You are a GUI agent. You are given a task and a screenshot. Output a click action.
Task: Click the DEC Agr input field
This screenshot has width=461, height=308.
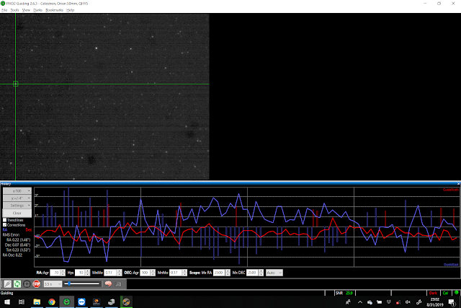[145, 273]
